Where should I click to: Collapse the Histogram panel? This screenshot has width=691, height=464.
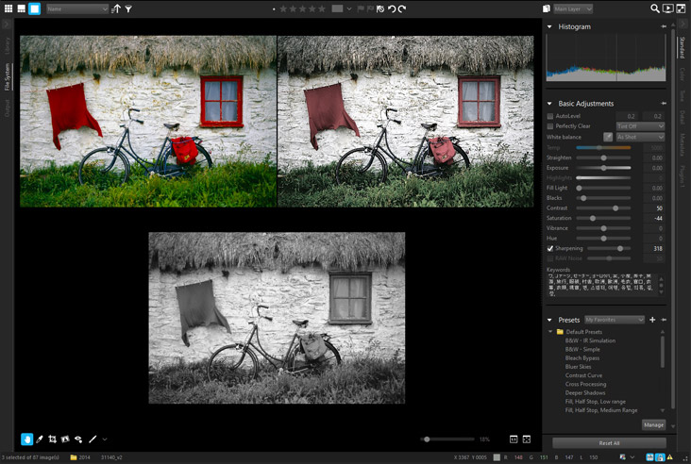[550, 26]
